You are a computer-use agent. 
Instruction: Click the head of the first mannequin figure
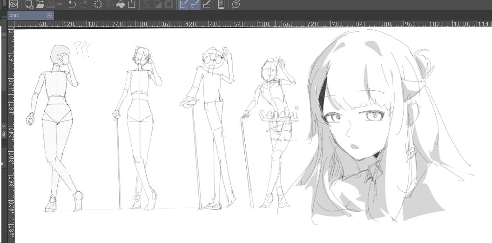[60, 55]
